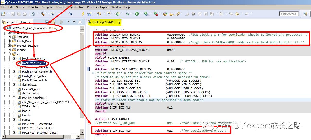Open the Navigate menu
Viewport: 311px width, 140px height.
coord(47,7)
